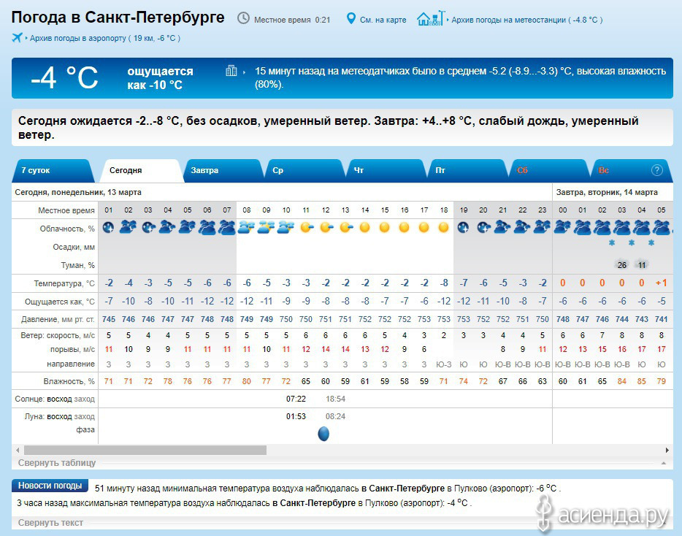Click the table horizontal scrollbar thumb
Screen dimensions: 682x536
point(145,450)
